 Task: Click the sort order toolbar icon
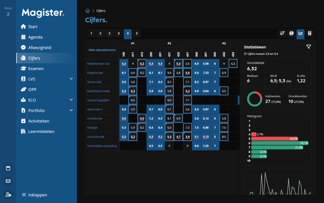[282, 33]
